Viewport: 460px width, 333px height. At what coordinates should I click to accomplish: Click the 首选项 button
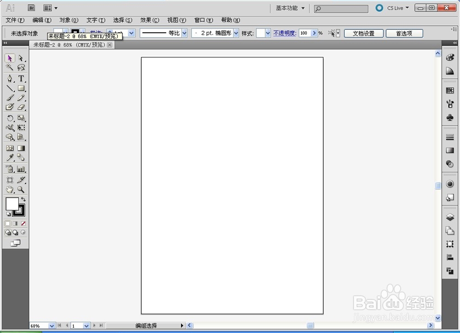(x=404, y=34)
